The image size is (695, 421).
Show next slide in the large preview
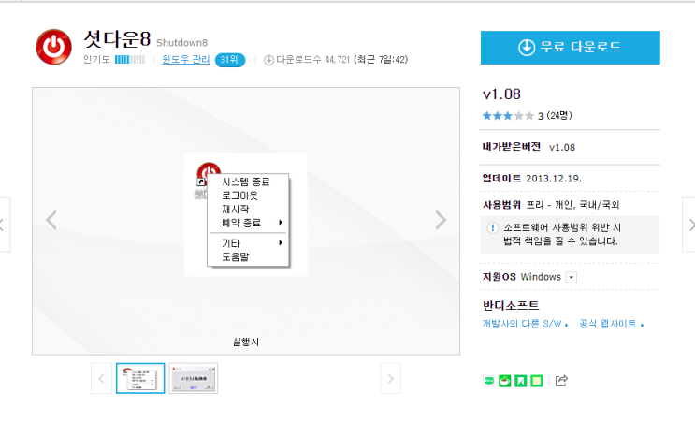pyautogui.click(x=441, y=220)
